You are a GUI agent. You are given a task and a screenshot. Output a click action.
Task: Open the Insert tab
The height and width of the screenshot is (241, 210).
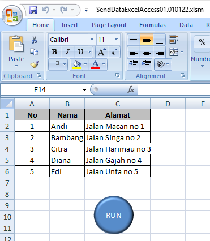[70, 25]
